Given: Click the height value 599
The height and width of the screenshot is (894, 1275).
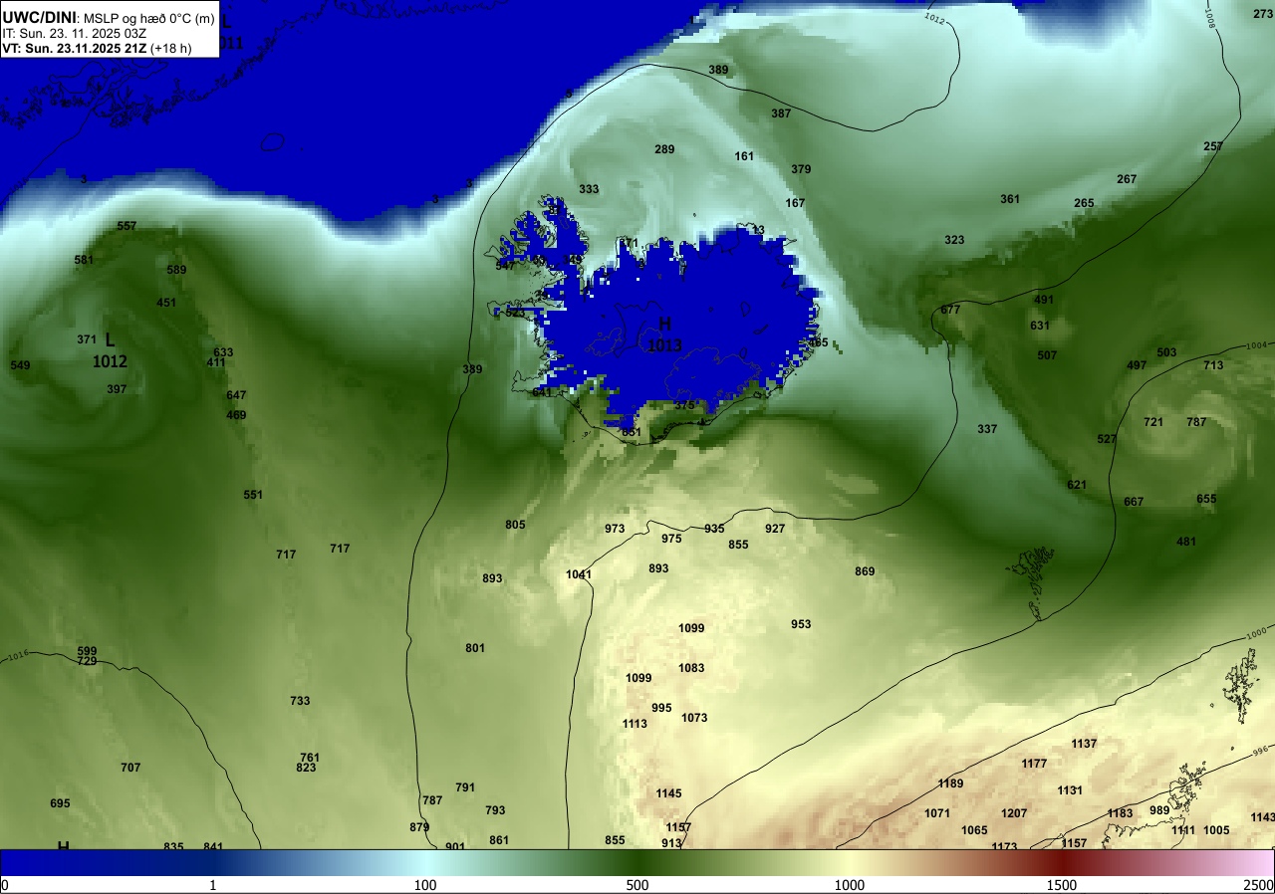Looking at the screenshot, I should tap(87, 651).
